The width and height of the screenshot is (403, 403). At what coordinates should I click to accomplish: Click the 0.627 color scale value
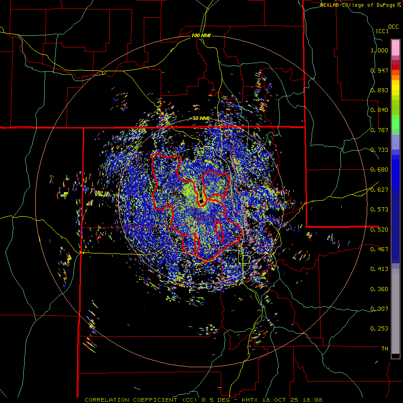tap(379, 190)
